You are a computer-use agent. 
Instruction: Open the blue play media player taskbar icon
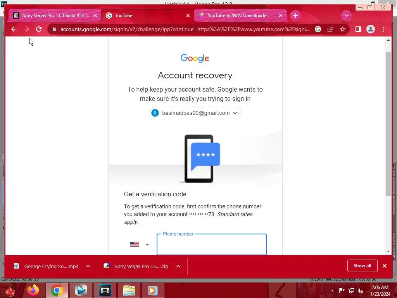point(81,290)
